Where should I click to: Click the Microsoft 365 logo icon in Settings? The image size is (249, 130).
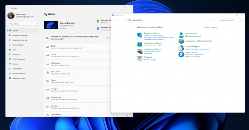98,21
